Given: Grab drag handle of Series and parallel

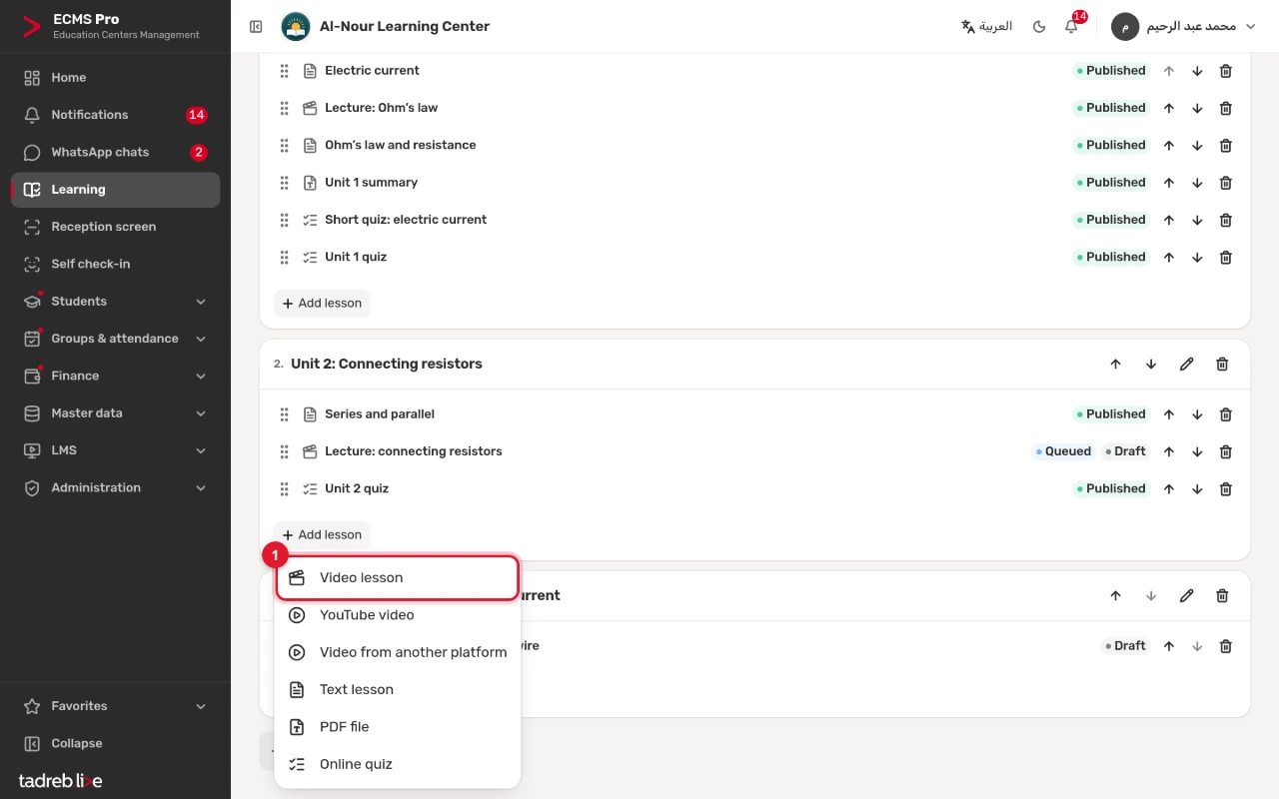Looking at the screenshot, I should tap(284, 414).
